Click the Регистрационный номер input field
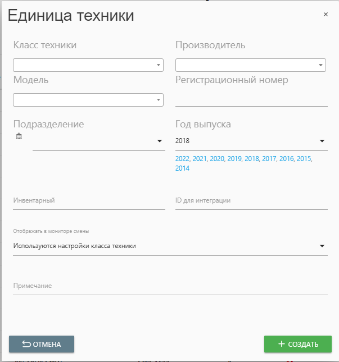Viewport: 339px width, 362px height. pyautogui.click(x=251, y=99)
